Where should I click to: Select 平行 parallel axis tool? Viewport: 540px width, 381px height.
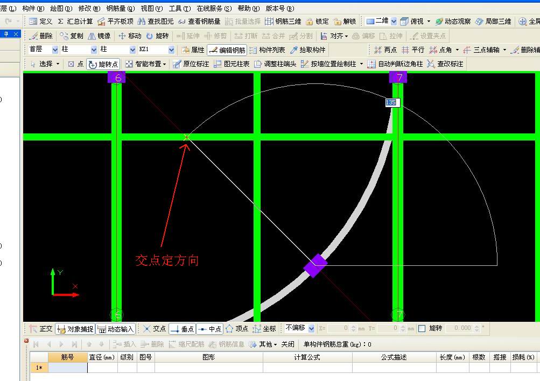pos(413,50)
